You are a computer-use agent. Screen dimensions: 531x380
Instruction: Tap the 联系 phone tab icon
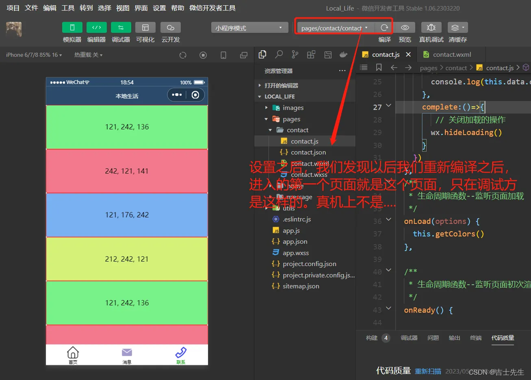[x=181, y=352]
